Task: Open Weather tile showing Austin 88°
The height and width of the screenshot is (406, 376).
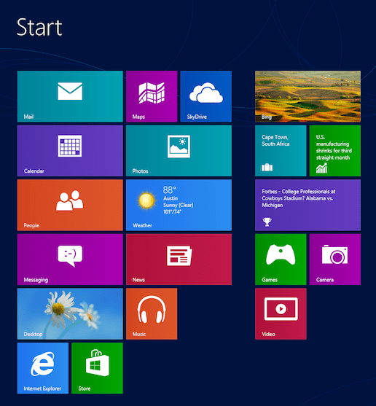Action: 179,205
